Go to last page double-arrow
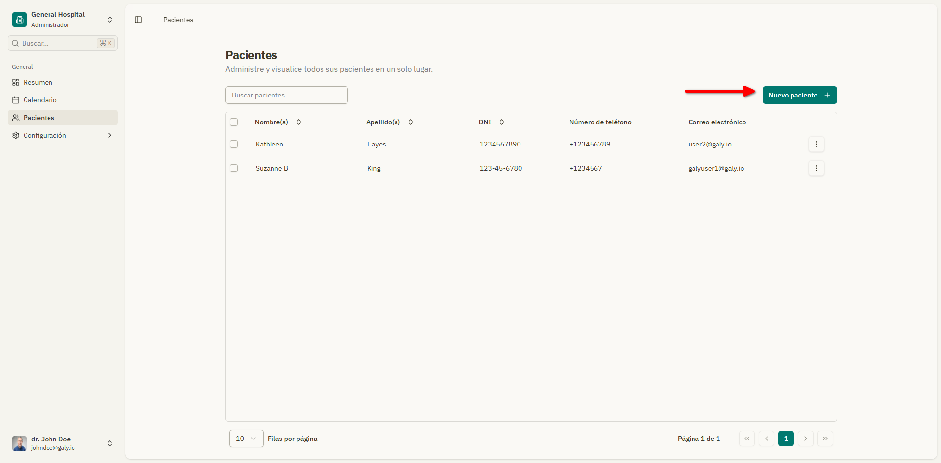The image size is (941, 463). coord(825,439)
